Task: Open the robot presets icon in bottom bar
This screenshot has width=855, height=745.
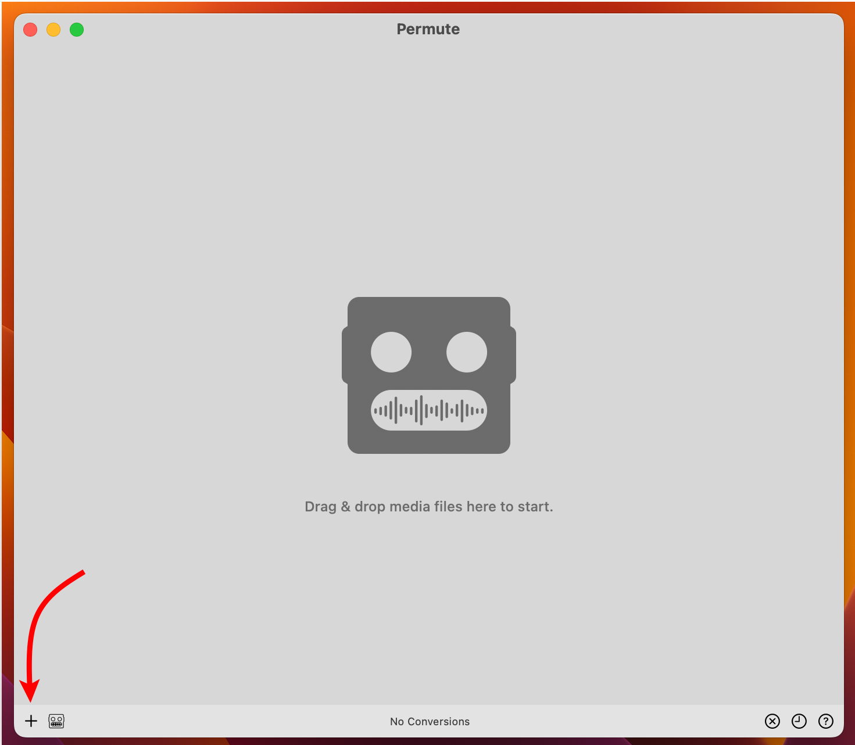Action: point(56,721)
